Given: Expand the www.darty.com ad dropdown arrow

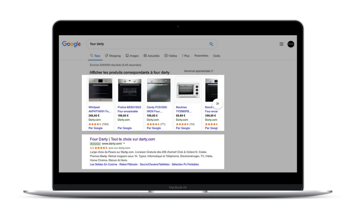Looking at the screenshot, I should (x=124, y=144).
